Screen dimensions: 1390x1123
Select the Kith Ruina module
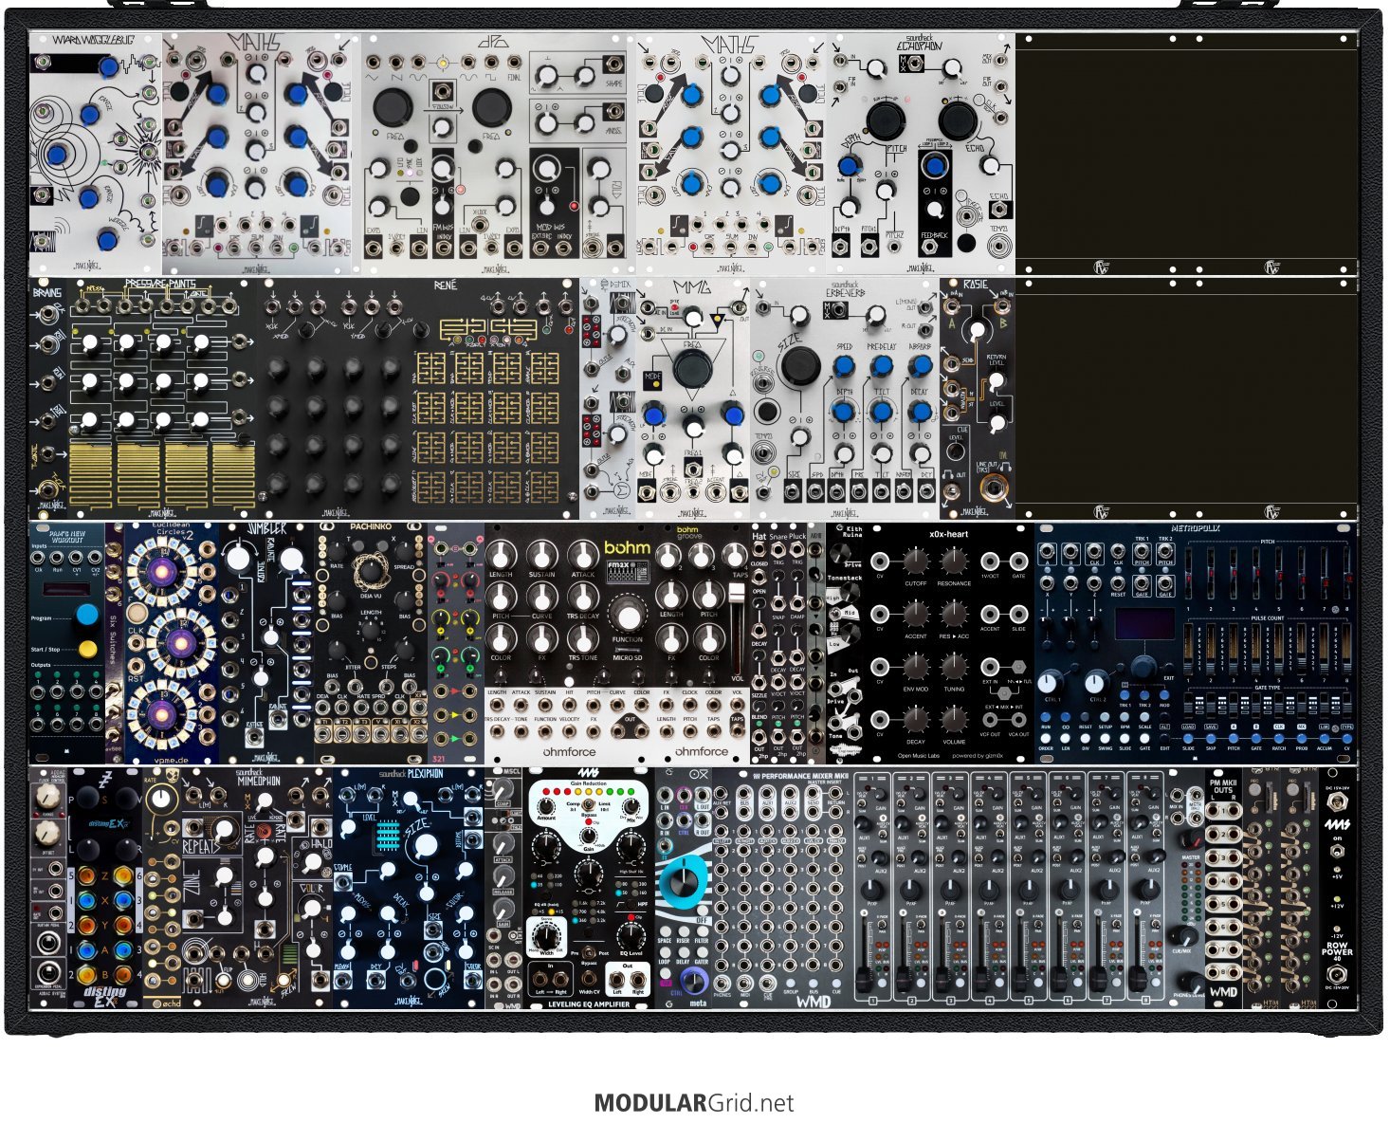click(846, 643)
